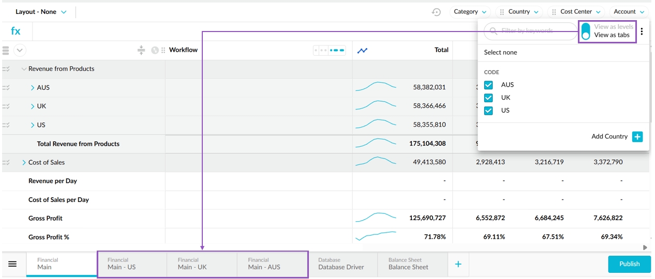Uncheck the UK country checkbox
The width and height of the screenshot is (655, 279).
488,98
